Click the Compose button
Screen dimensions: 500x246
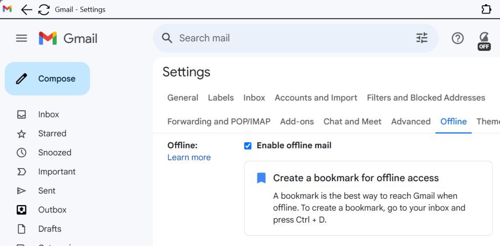click(47, 78)
